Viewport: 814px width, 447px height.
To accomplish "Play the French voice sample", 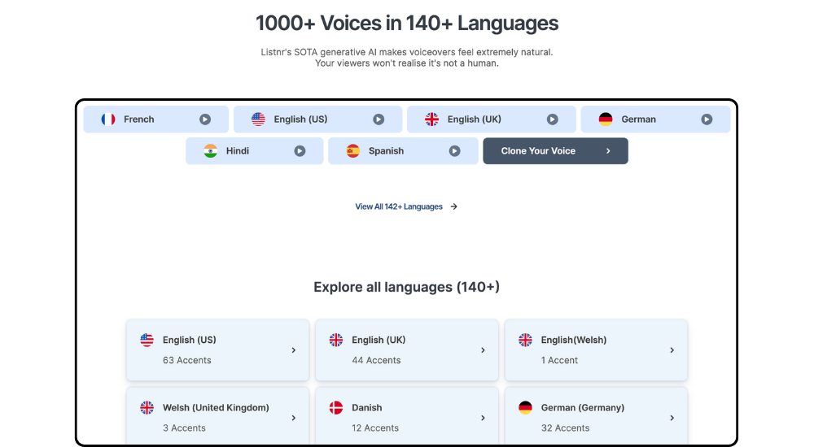I will 205,119.
